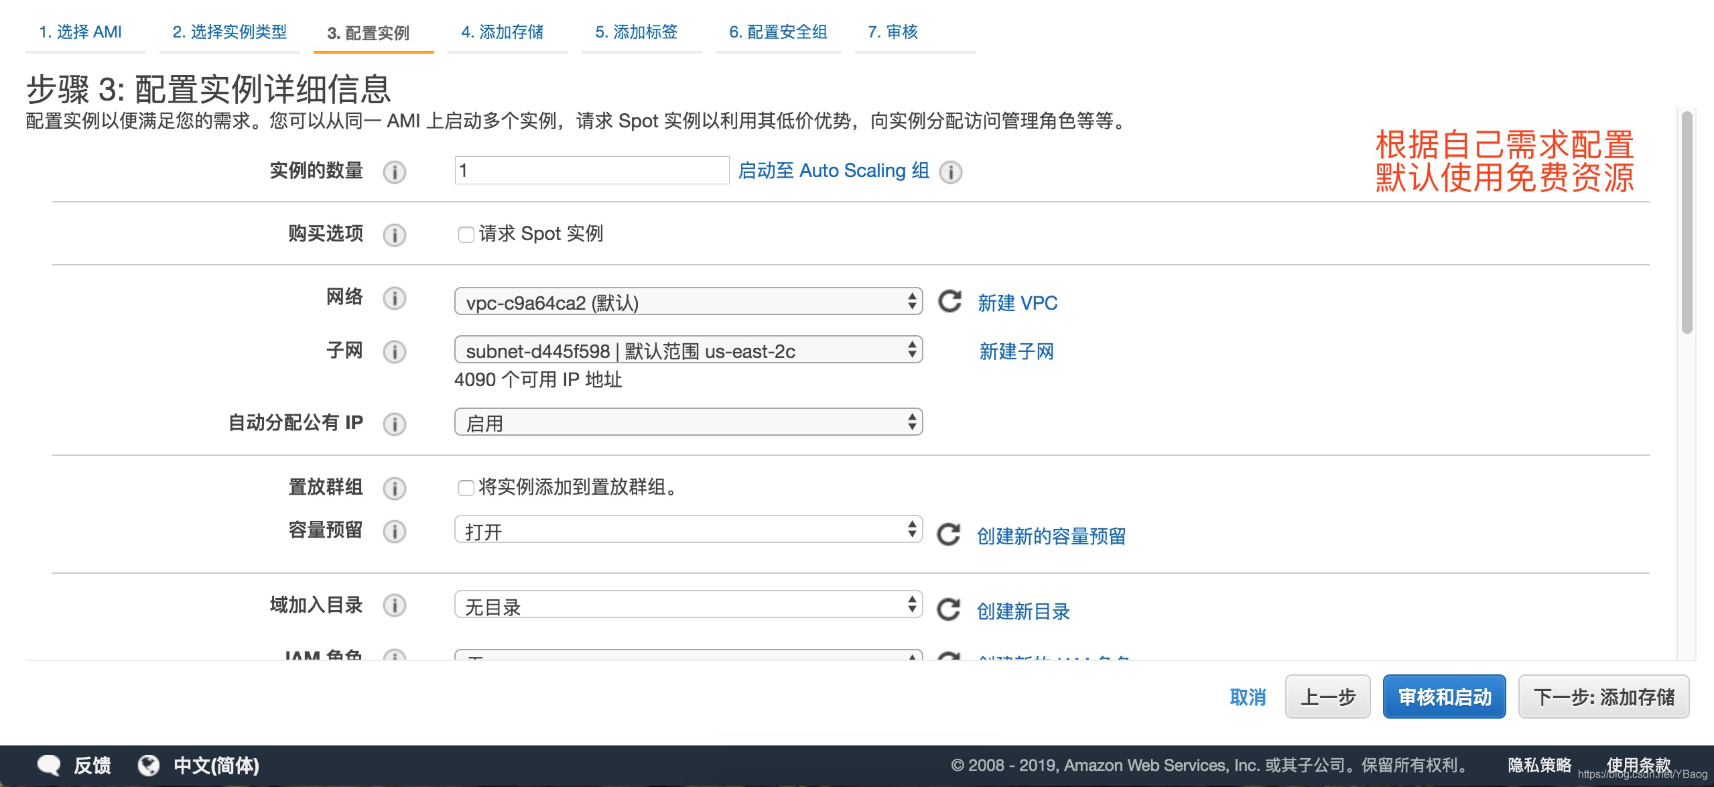Open the 自动分配公有 IP dropdown

click(688, 422)
